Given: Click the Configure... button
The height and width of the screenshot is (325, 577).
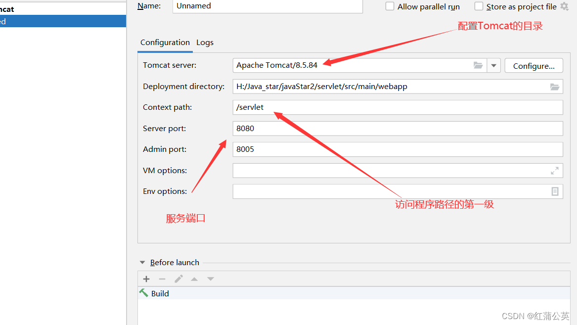Looking at the screenshot, I should [533, 65].
